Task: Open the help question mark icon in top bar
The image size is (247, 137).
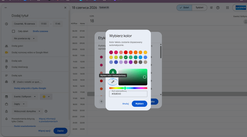Action: (x=218, y=8)
